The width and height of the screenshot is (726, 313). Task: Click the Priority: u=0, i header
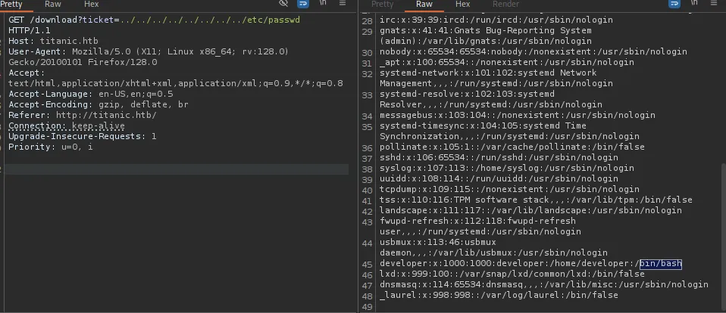click(51, 147)
